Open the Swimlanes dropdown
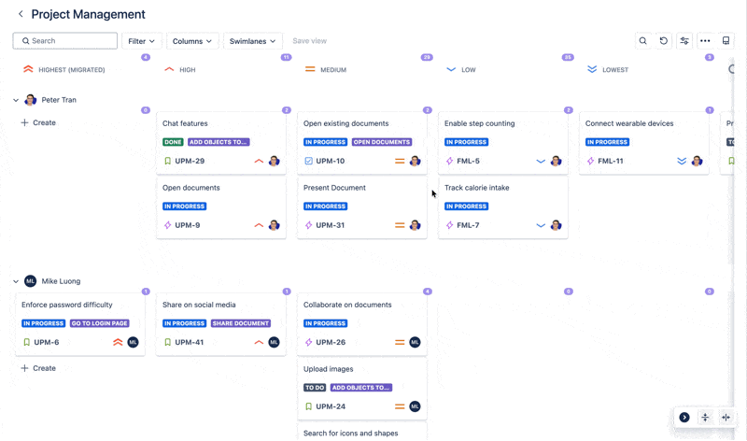 pyautogui.click(x=252, y=41)
